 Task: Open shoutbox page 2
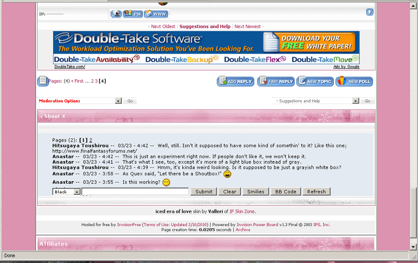click(x=90, y=140)
